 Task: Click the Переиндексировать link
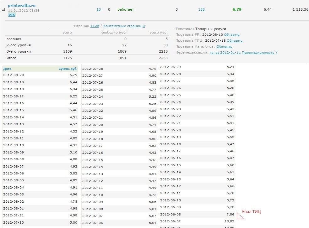(x=258, y=53)
